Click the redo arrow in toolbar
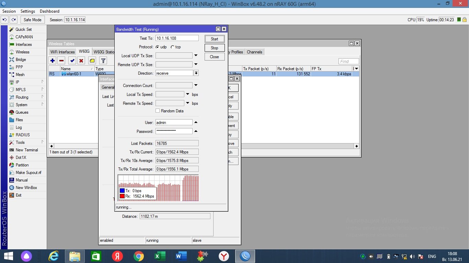Viewport: 469px width, 263px height. pos(13,20)
